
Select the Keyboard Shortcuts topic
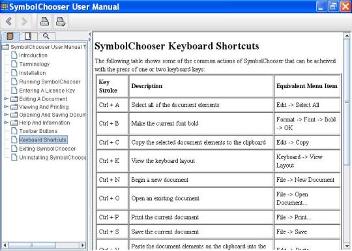click(43, 140)
